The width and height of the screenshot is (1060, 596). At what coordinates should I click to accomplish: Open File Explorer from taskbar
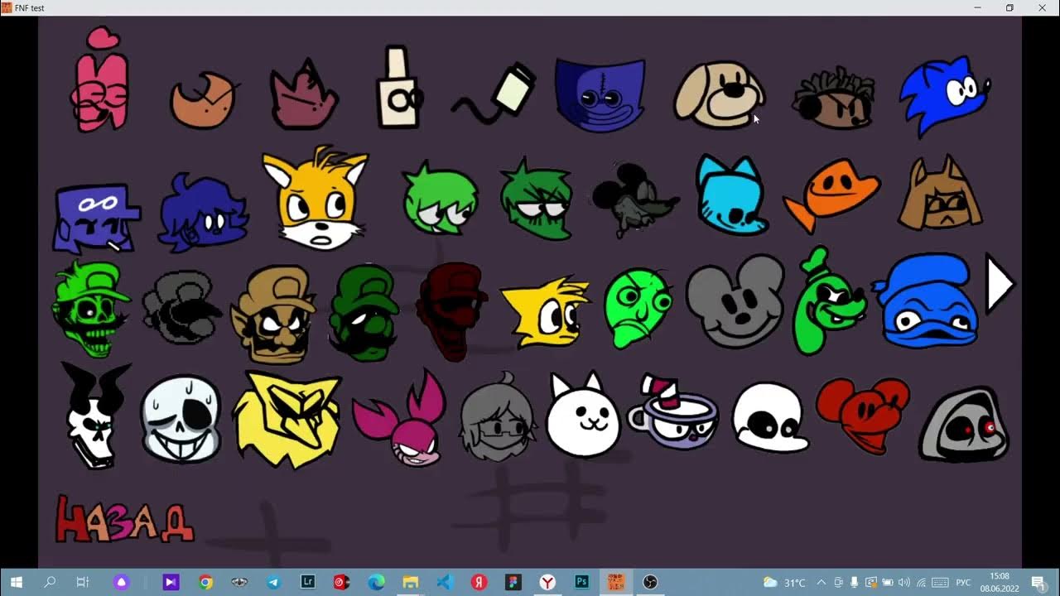click(x=411, y=582)
